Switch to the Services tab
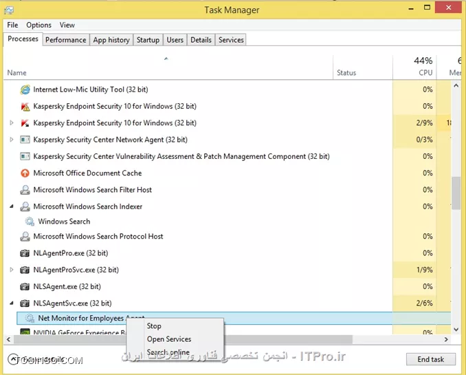This screenshot has width=466, height=375. [231, 40]
